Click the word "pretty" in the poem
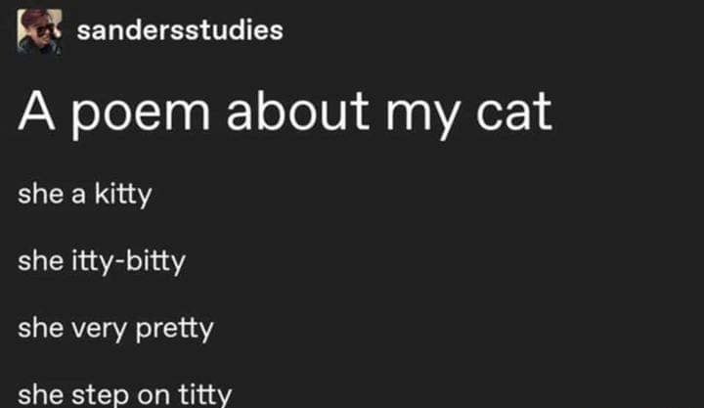 [175, 330]
